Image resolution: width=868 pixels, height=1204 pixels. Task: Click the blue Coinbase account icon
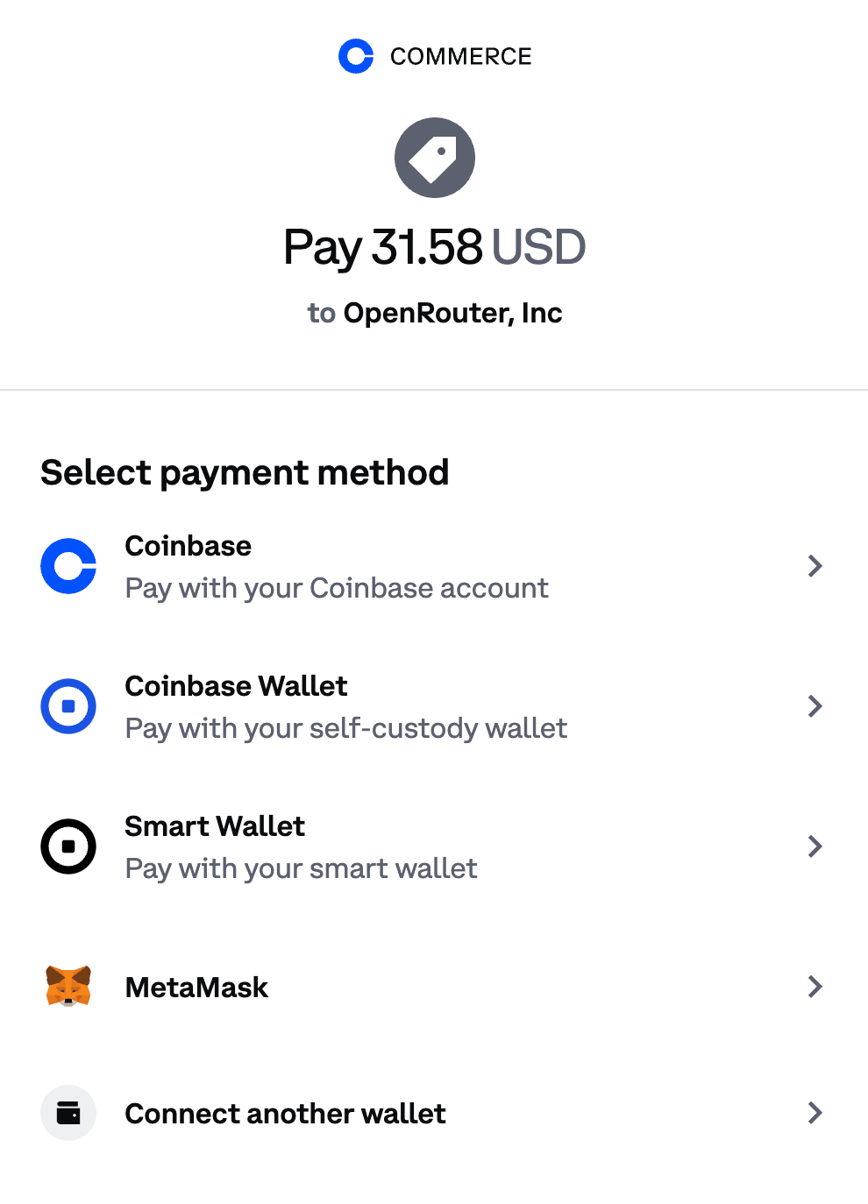coord(68,566)
